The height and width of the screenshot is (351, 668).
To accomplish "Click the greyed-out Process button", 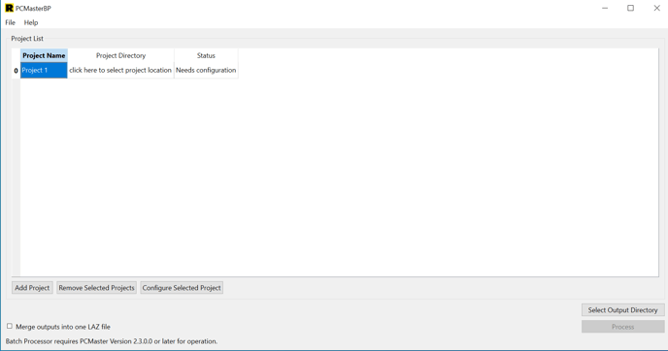I will [622, 327].
